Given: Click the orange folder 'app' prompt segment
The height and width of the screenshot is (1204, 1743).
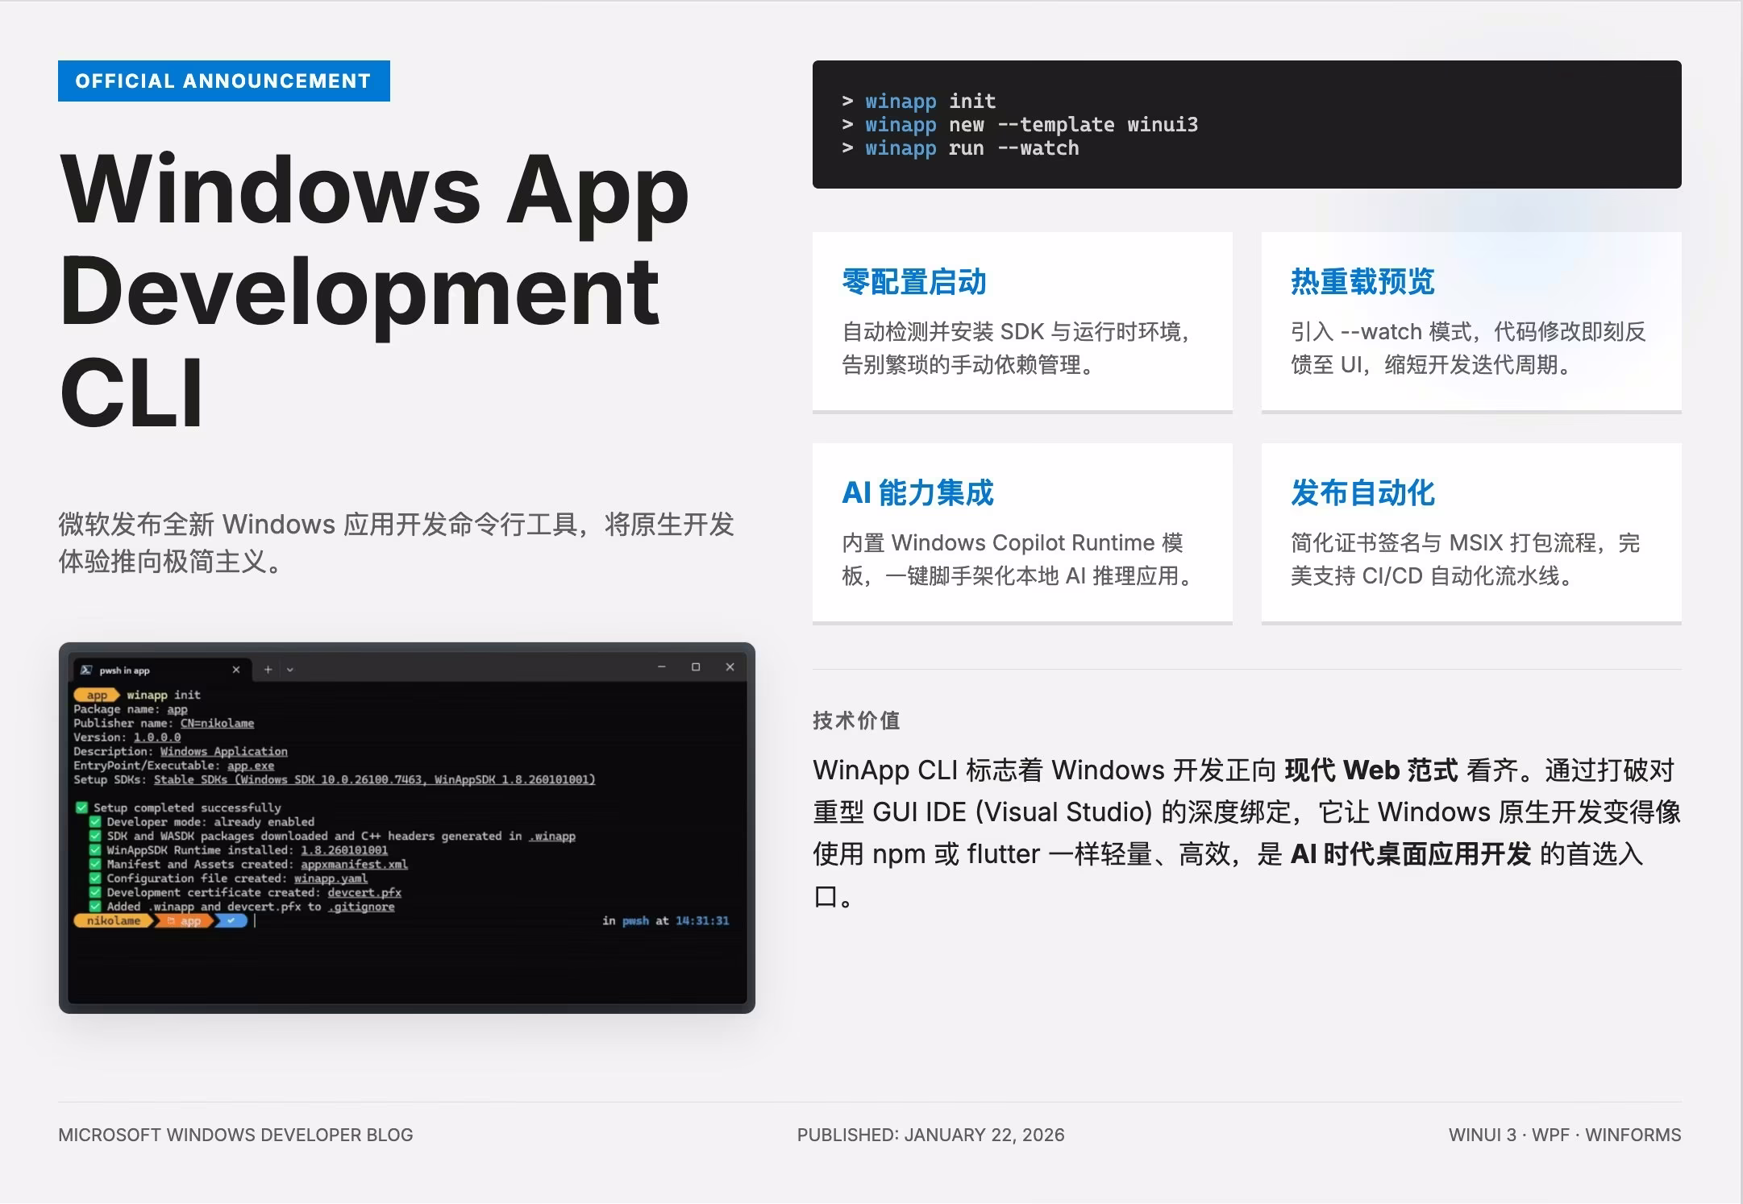Looking at the screenshot, I should [185, 920].
